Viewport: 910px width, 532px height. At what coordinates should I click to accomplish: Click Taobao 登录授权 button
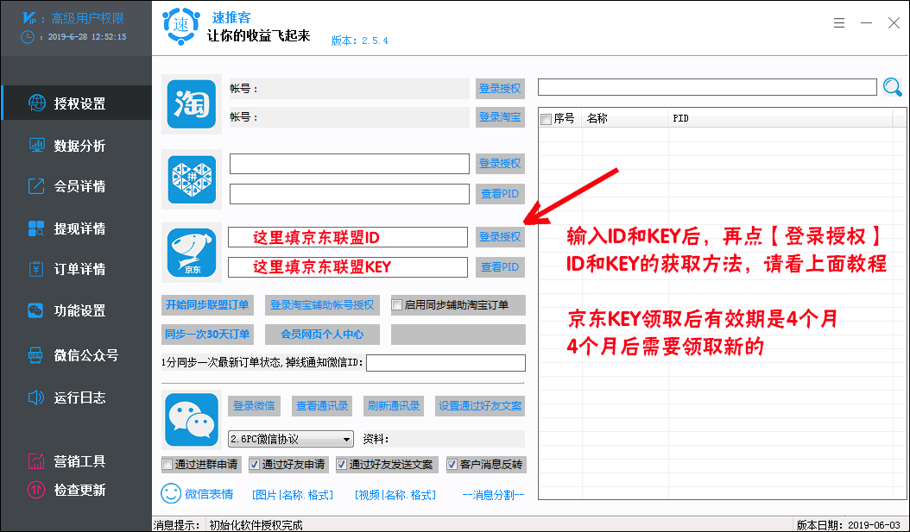click(x=500, y=89)
